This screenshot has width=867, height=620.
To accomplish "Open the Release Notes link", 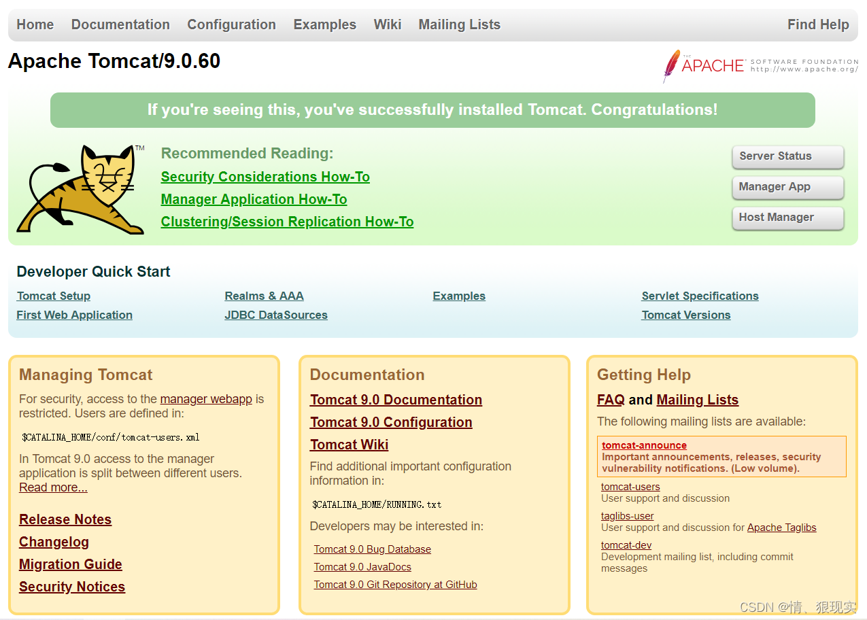I will (65, 519).
